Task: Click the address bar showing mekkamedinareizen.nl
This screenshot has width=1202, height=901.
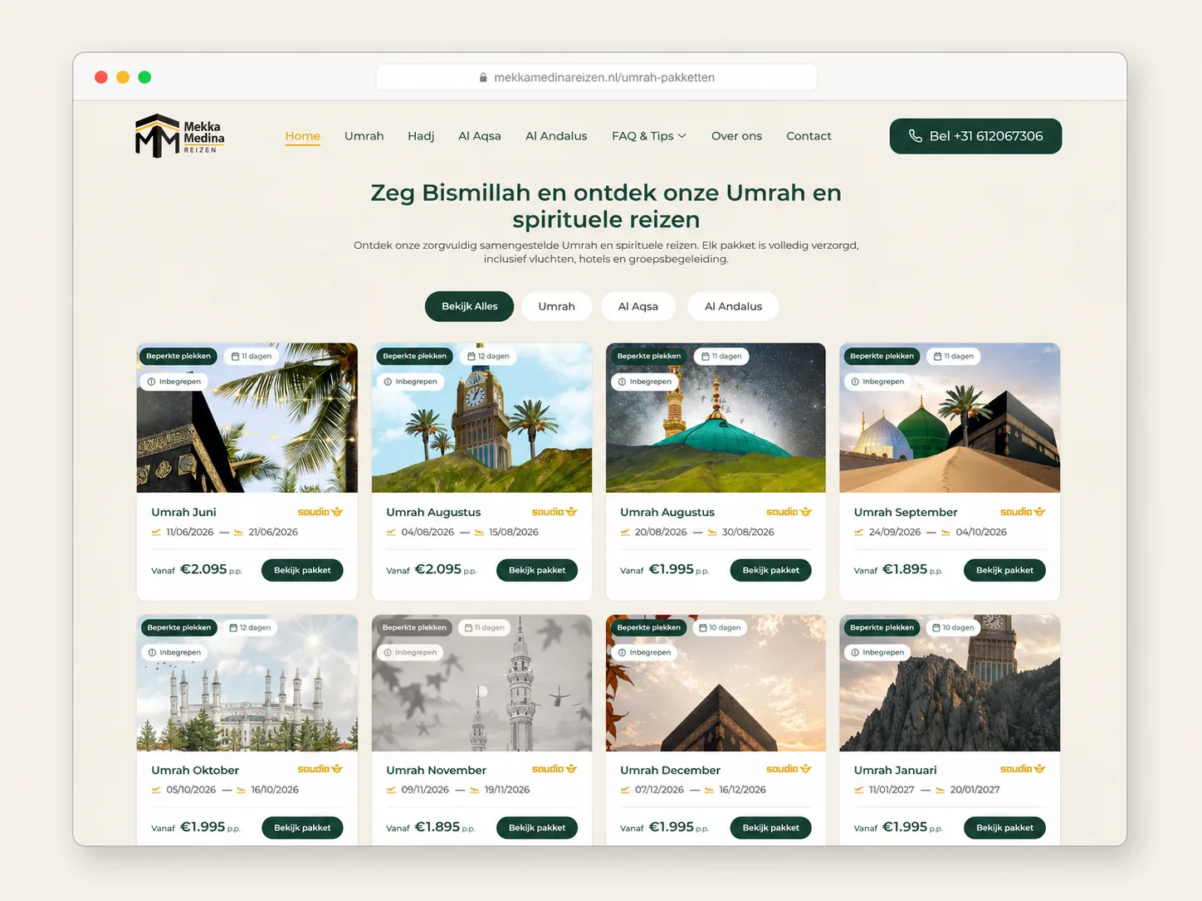Action: [596, 77]
